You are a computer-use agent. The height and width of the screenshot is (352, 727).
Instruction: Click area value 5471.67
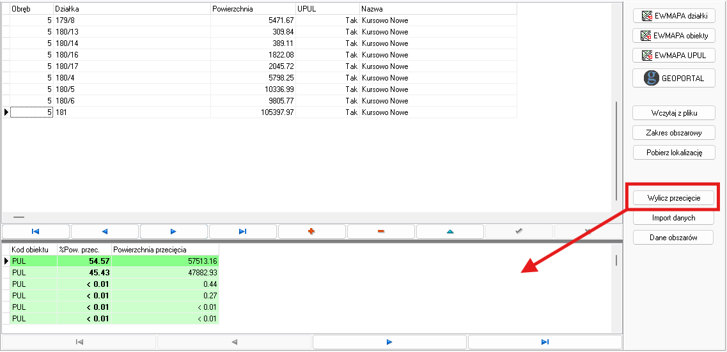click(253, 20)
